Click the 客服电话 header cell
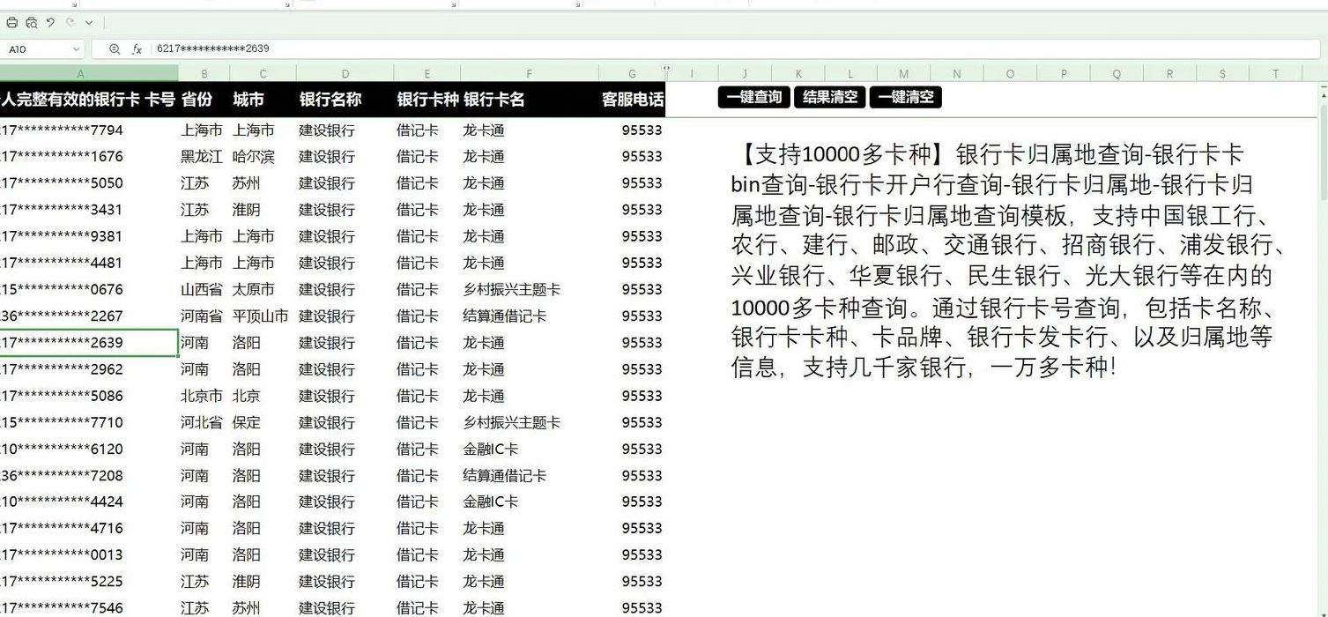 pyautogui.click(x=633, y=100)
